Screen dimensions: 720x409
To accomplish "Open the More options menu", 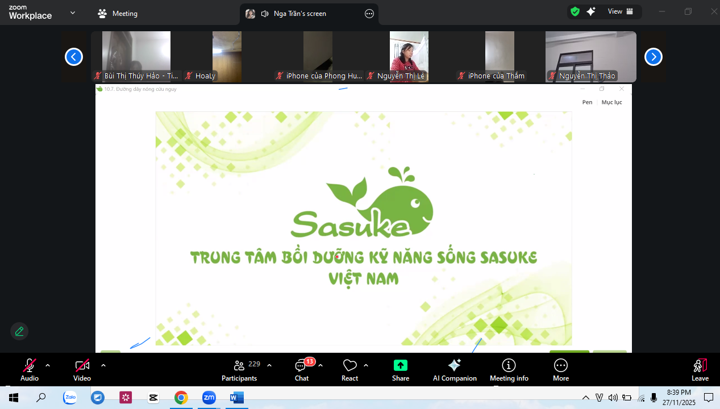I will (x=560, y=370).
